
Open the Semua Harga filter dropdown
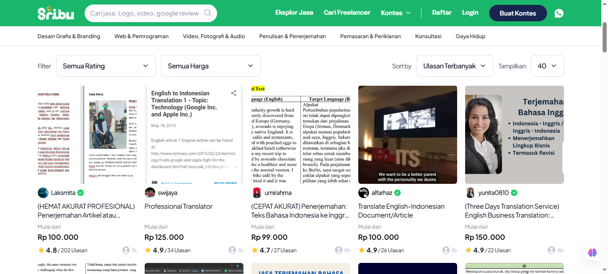click(x=211, y=66)
